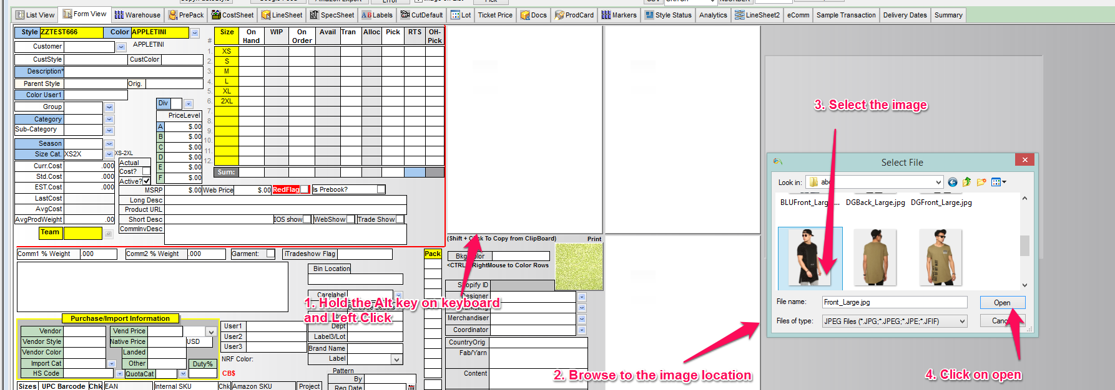
Task: Open the Warehouse tab
Action: pyautogui.click(x=138, y=15)
